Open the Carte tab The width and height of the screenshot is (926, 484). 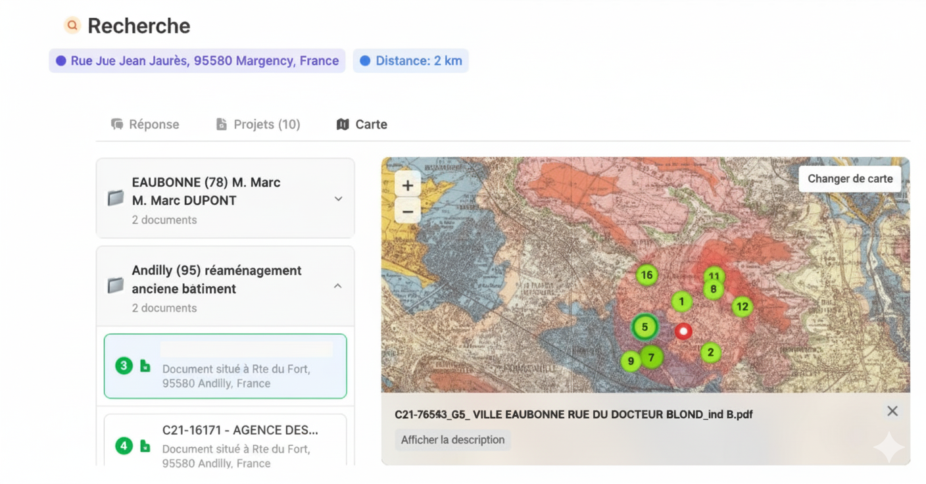362,124
